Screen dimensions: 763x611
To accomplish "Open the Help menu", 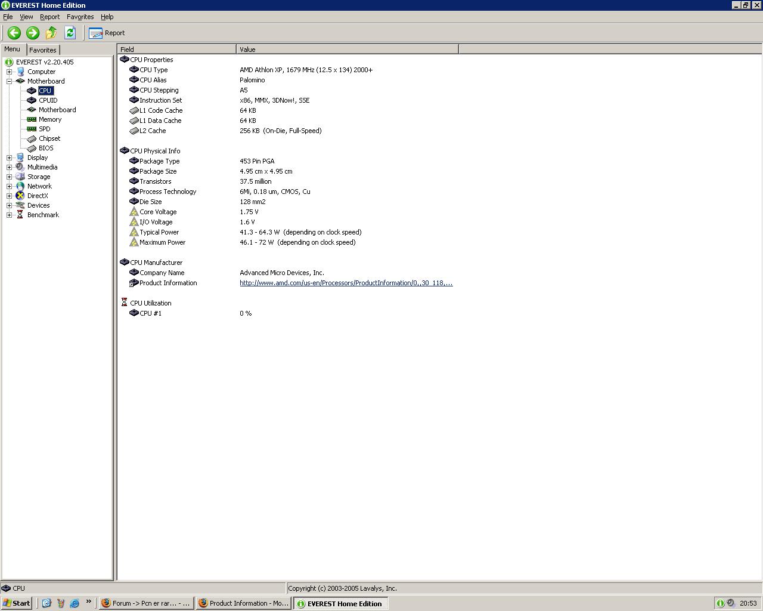I will 107,17.
